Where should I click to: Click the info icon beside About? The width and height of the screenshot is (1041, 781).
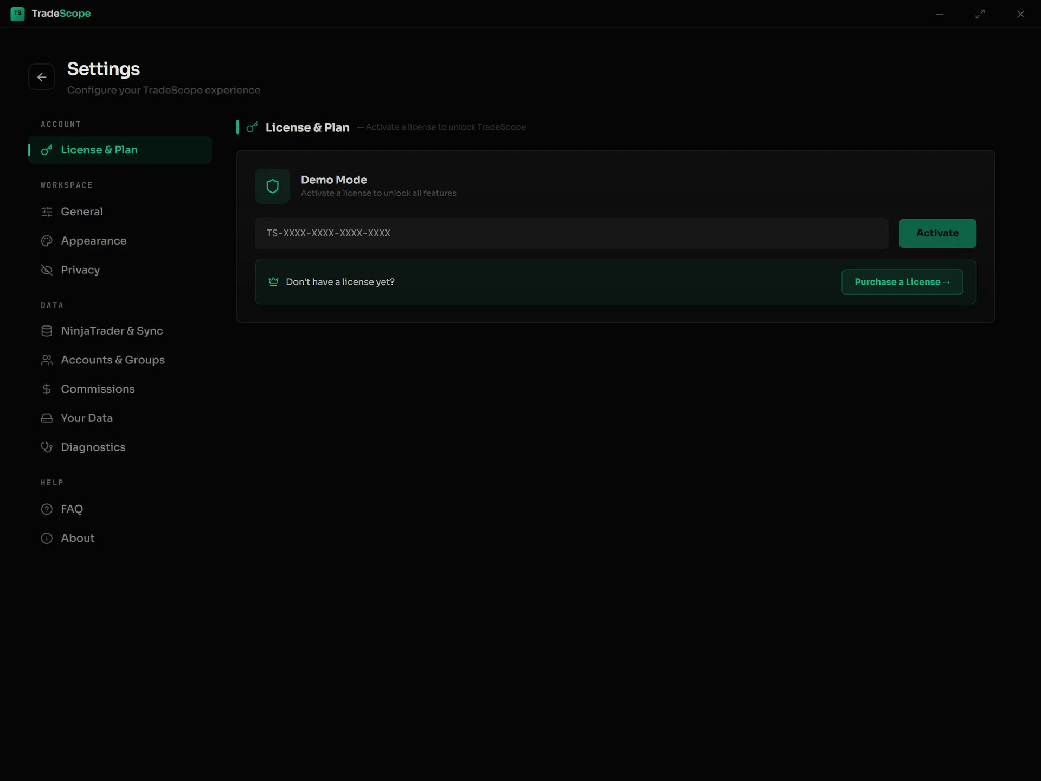click(x=47, y=538)
